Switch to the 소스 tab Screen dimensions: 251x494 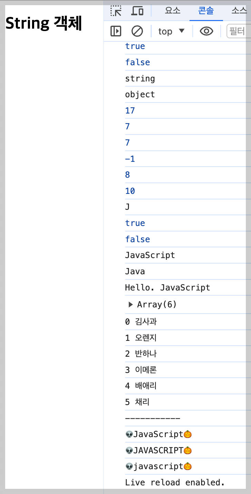[x=239, y=11]
